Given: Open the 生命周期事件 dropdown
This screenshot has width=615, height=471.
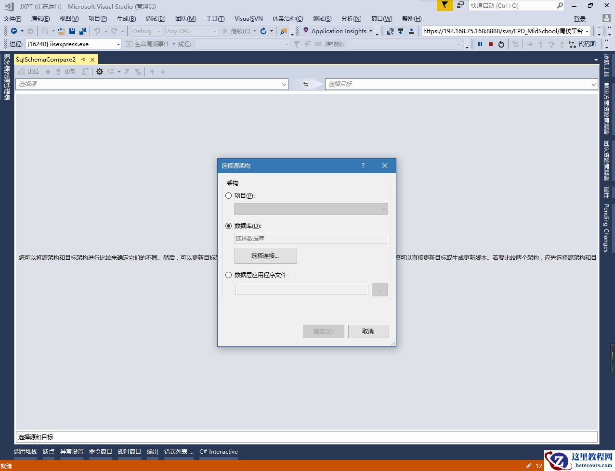Looking at the screenshot, I should point(150,44).
